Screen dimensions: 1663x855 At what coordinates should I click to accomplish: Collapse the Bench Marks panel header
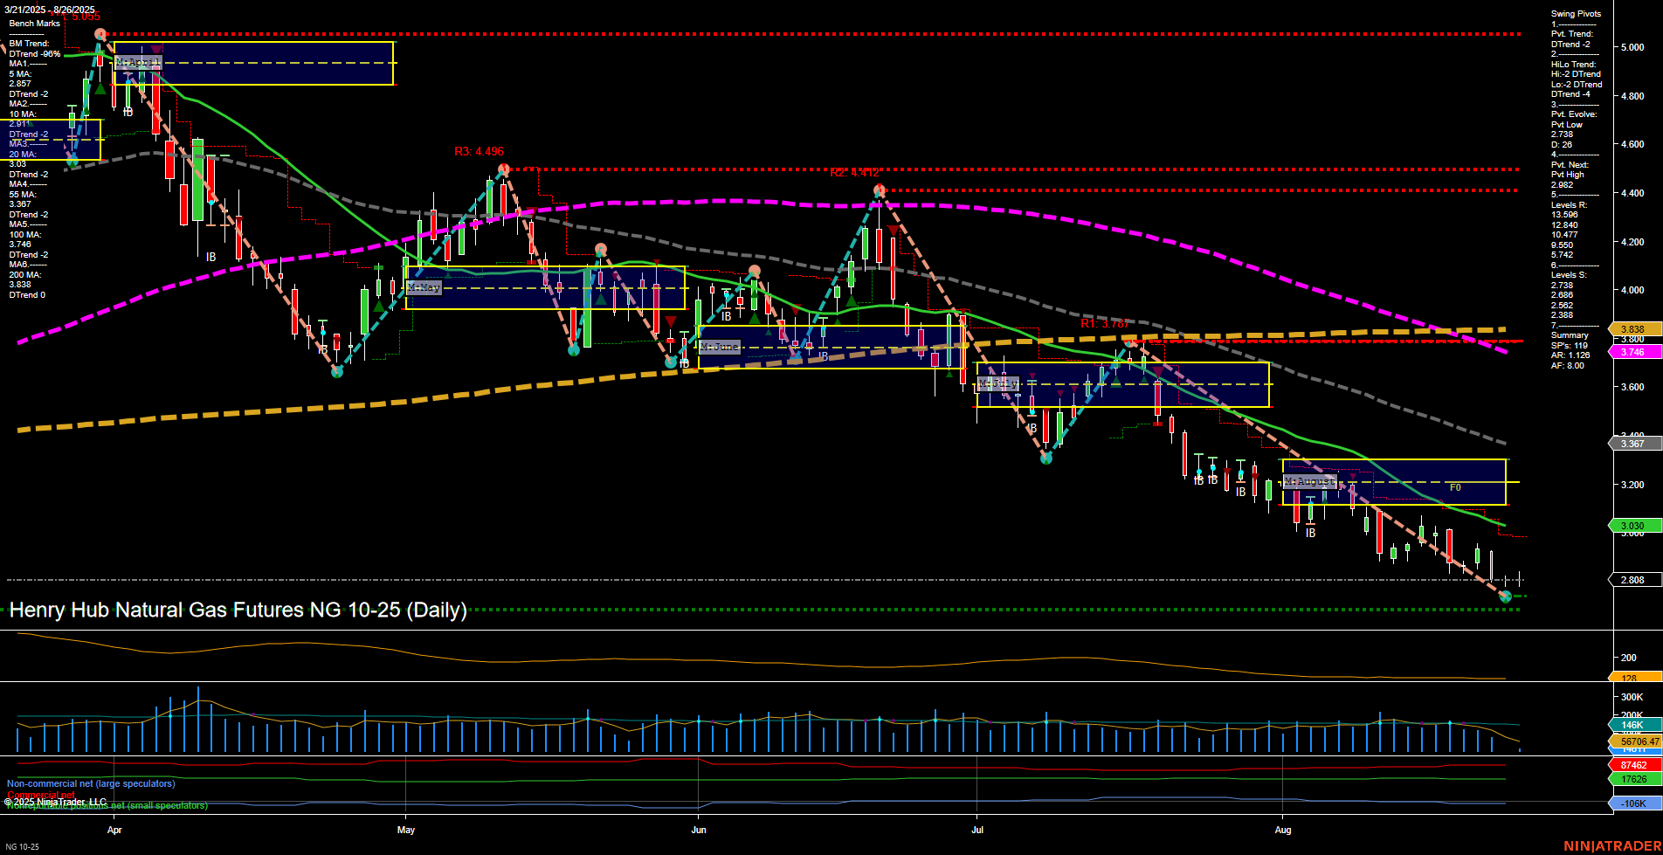coord(33,22)
